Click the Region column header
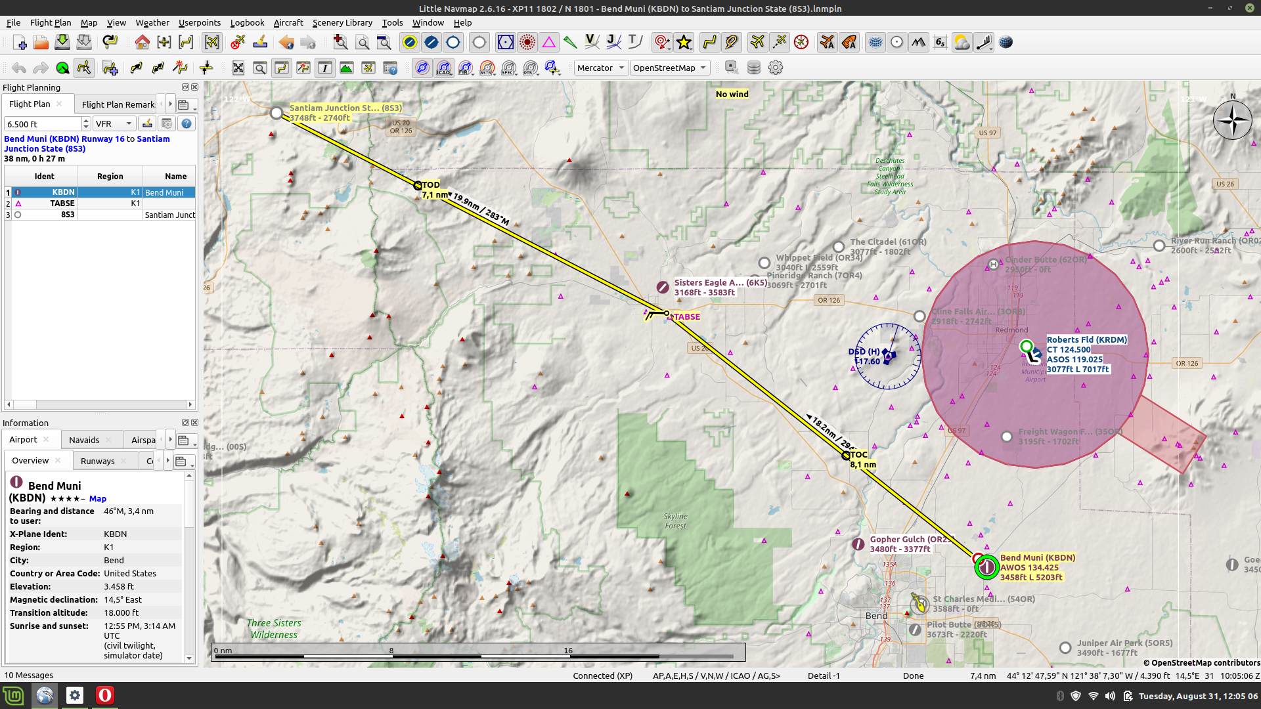The width and height of the screenshot is (1261, 709). [110, 177]
